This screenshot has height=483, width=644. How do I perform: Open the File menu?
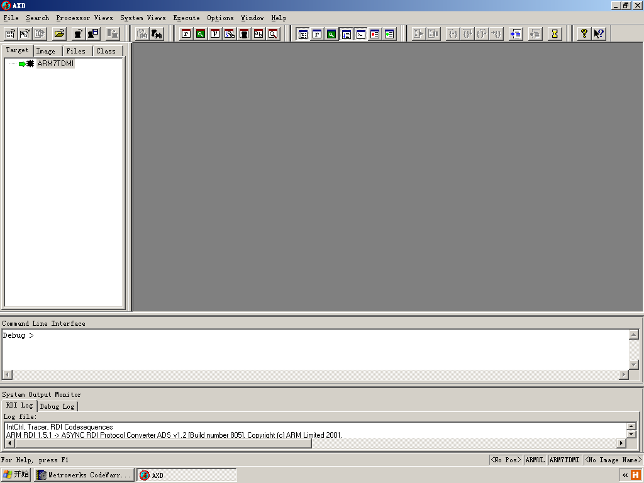(x=11, y=18)
